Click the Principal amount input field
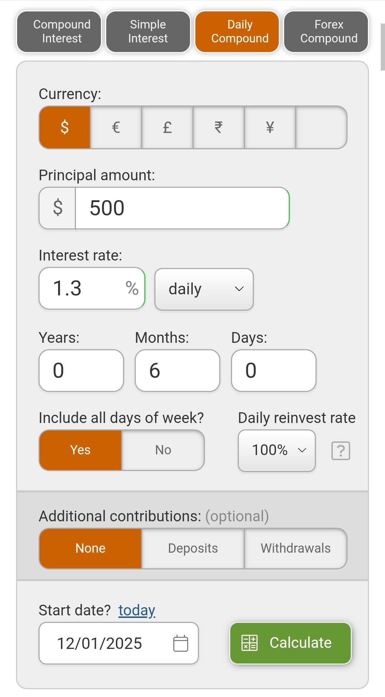Screen dimensions: 385x697 tap(182, 208)
